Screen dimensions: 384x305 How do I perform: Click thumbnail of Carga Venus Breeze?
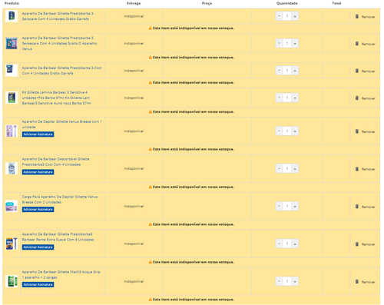coord(12,206)
